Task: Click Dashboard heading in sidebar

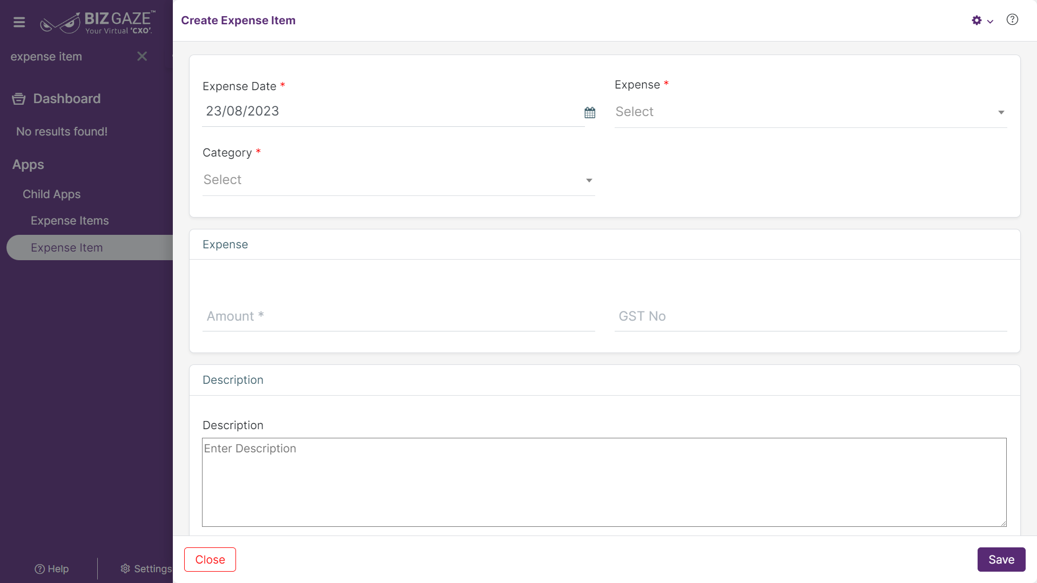Action: (x=67, y=99)
